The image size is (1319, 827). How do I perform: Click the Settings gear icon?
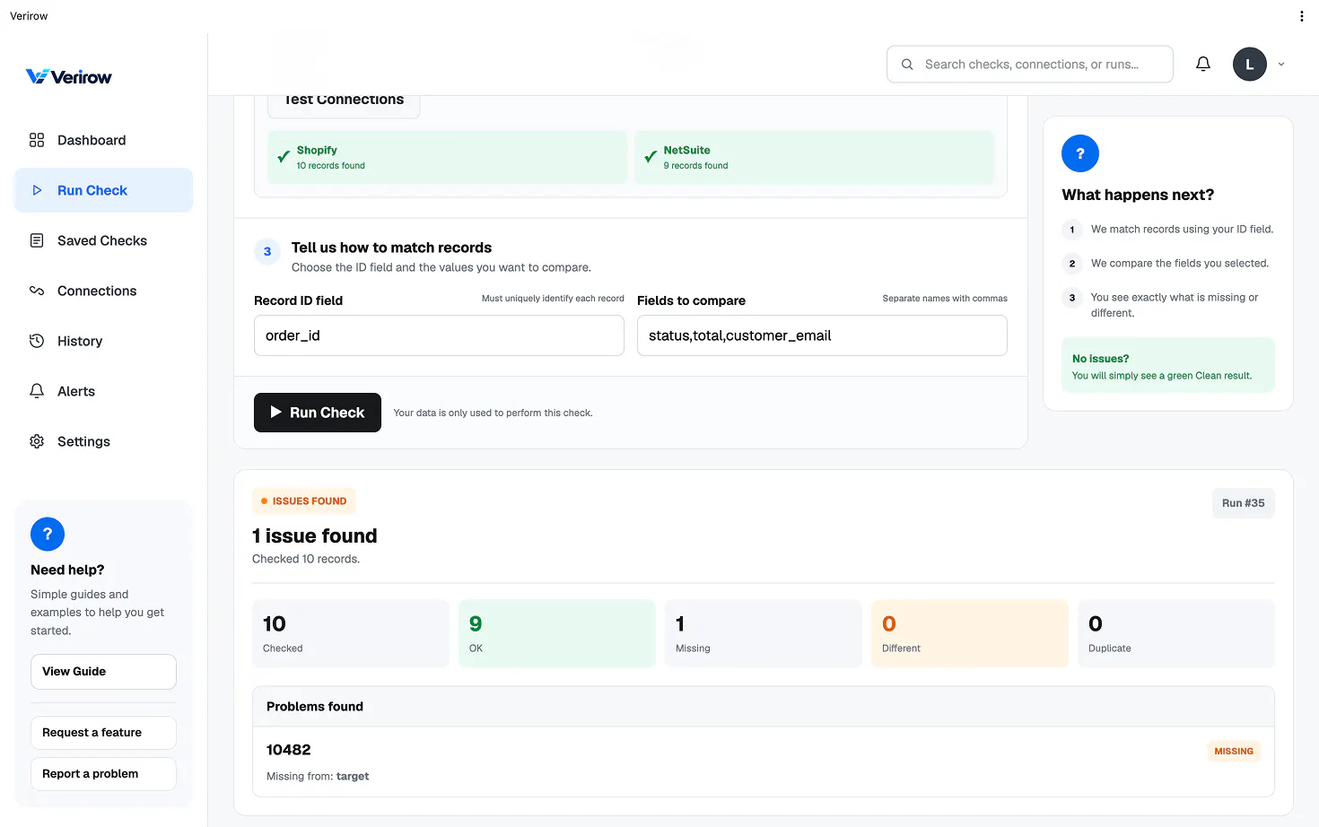[x=37, y=441]
